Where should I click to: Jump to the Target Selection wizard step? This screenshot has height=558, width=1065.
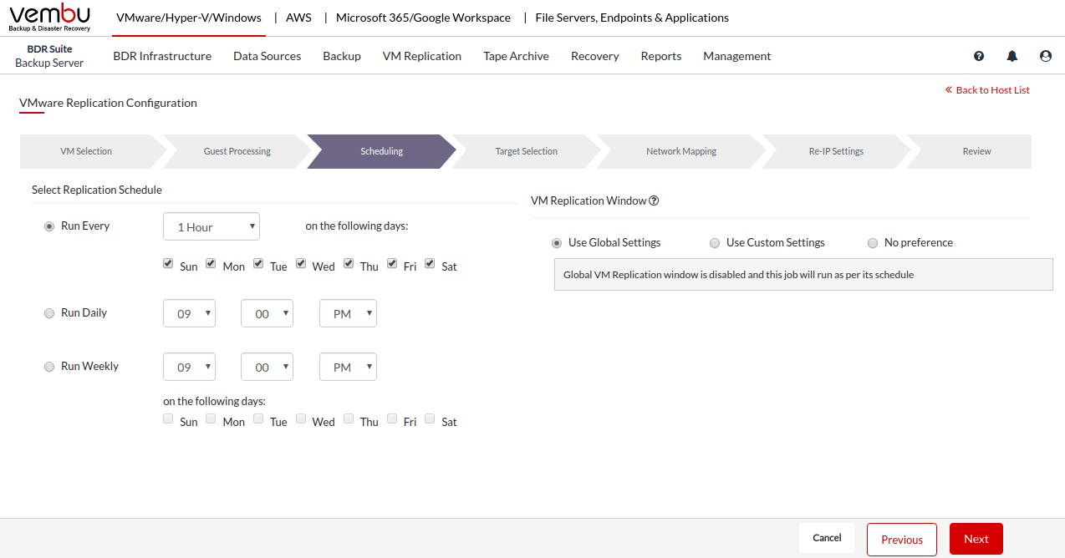point(526,151)
